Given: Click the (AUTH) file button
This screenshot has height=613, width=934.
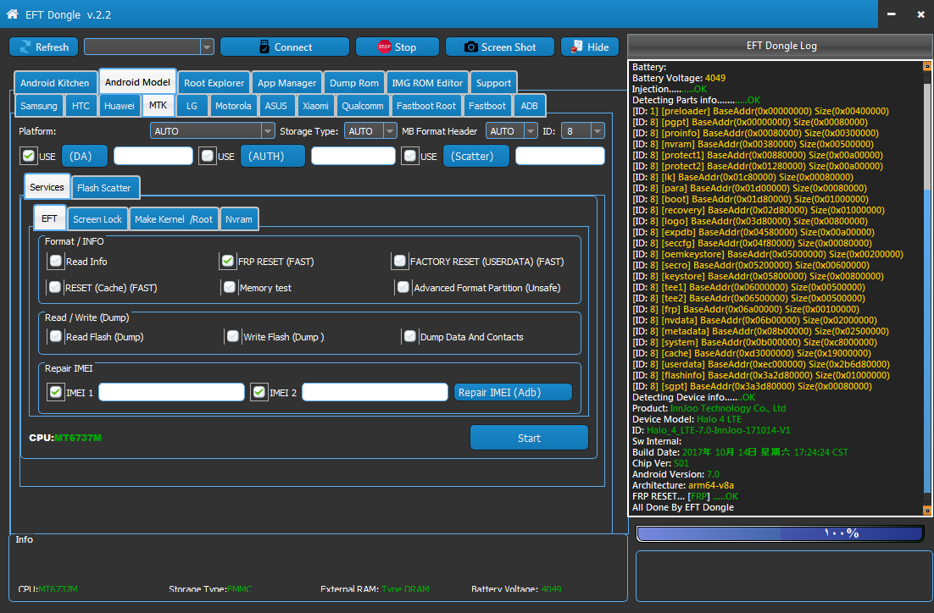Looking at the screenshot, I should (x=273, y=156).
